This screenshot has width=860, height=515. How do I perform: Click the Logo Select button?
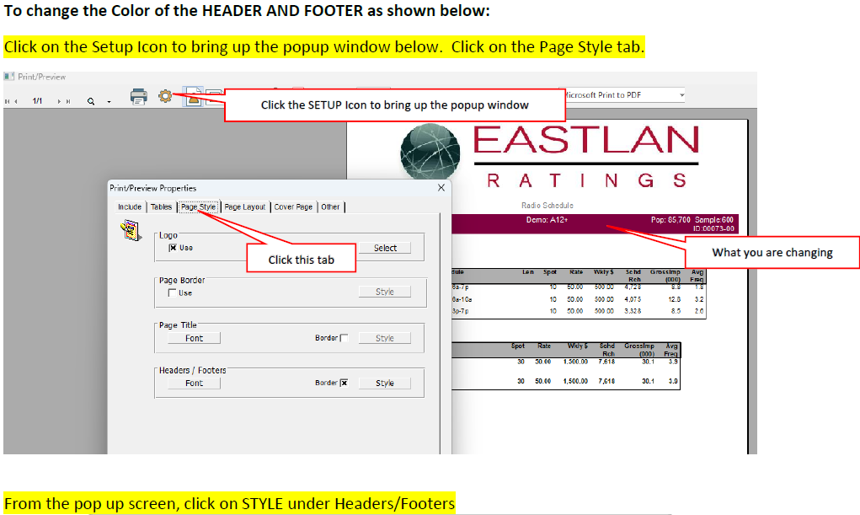[x=385, y=248]
